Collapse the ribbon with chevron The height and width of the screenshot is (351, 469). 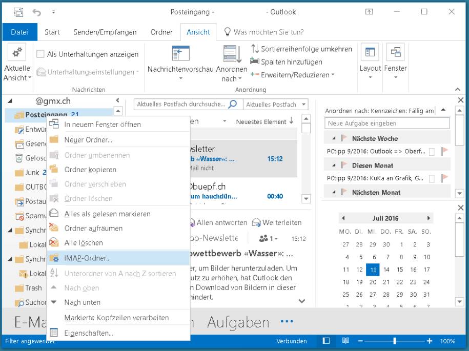point(458,89)
